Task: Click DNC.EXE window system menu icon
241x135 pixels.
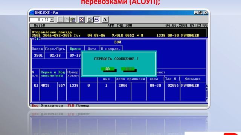Action: pos(32,12)
